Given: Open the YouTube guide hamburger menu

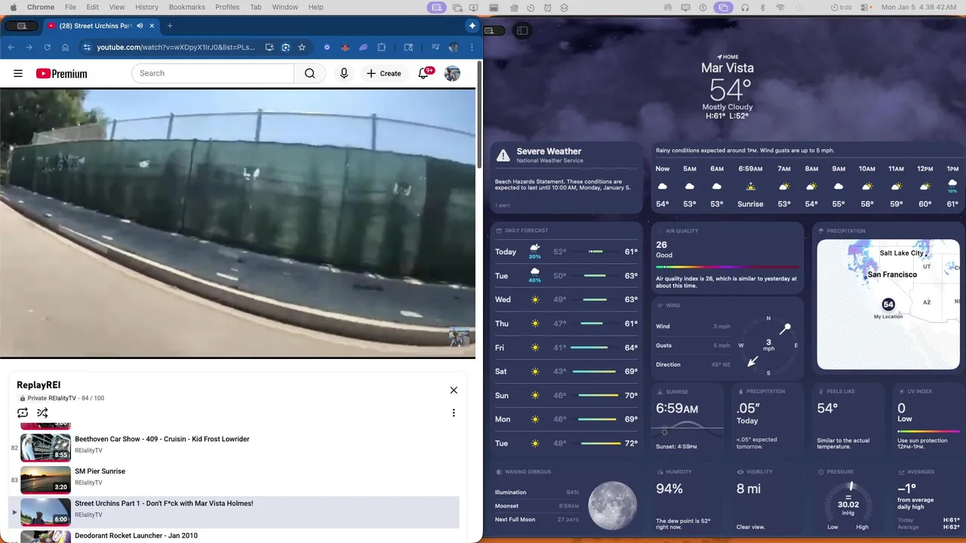Looking at the screenshot, I should pos(18,73).
